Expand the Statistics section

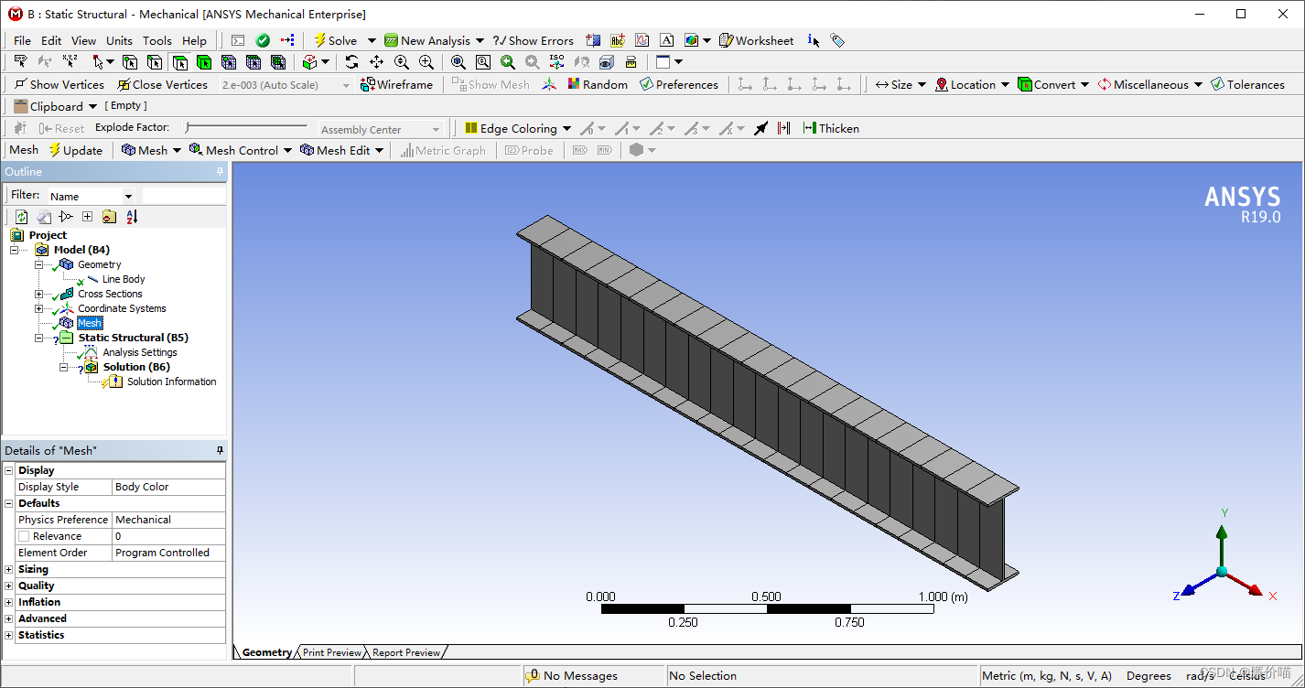point(9,635)
